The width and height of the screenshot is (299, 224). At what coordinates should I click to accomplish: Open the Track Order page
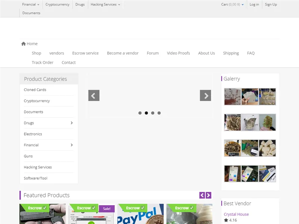(43, 62)
